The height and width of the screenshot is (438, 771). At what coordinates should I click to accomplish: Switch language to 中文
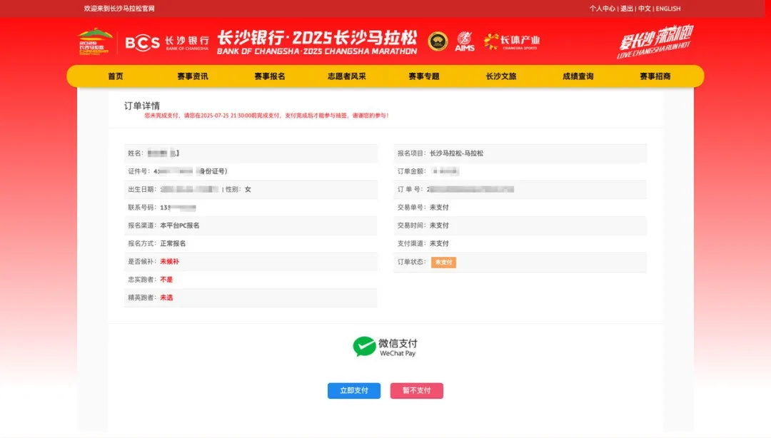(x=644, y=9)
